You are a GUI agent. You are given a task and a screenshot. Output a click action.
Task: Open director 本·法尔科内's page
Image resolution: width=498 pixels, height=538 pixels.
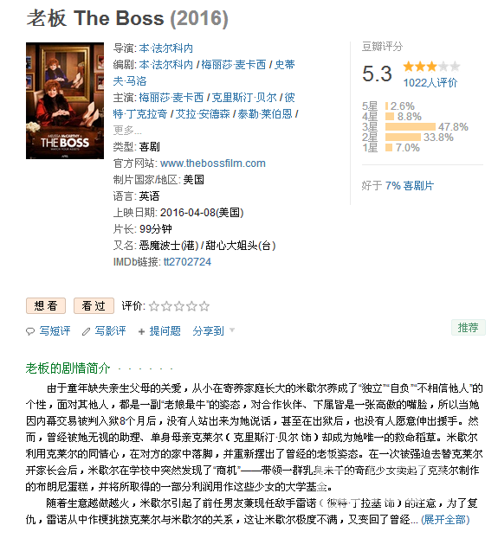166,48
